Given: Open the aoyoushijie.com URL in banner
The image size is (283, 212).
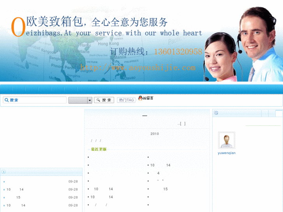Looking at the screenshot, I should [138, 68].
